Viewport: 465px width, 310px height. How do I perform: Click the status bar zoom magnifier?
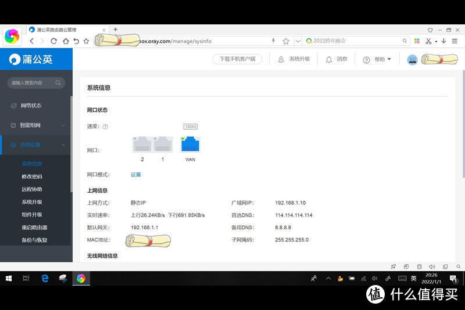coord(458,266)
